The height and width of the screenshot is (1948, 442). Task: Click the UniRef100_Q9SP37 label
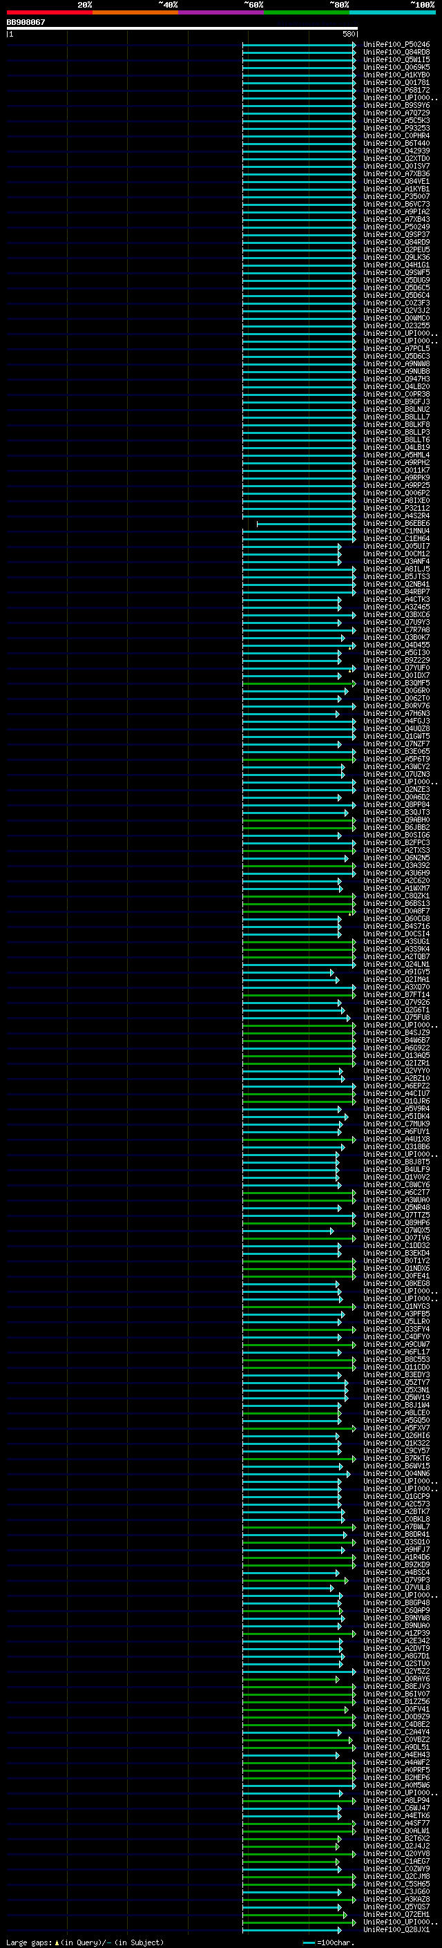click(x=396, y=234)
